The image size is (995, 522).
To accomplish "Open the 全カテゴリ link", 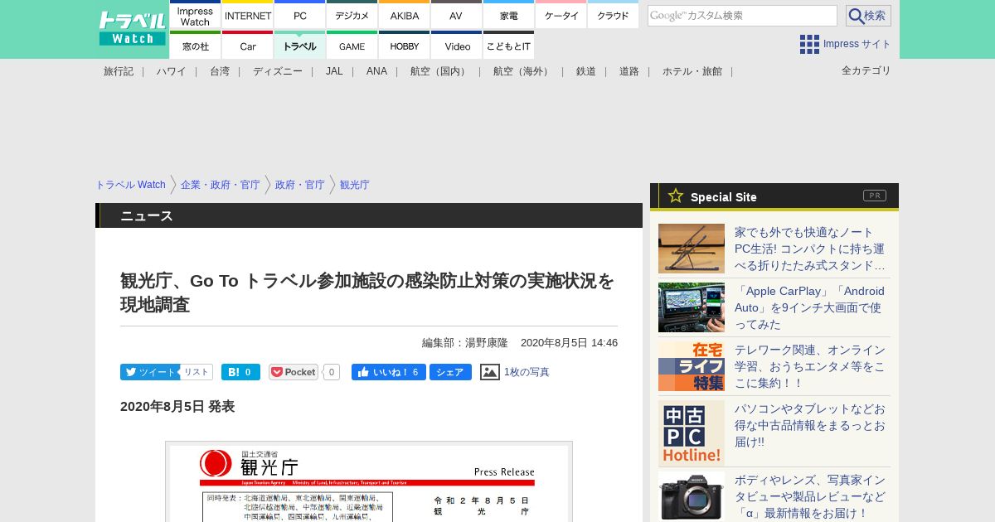I will tap(866, 70).
